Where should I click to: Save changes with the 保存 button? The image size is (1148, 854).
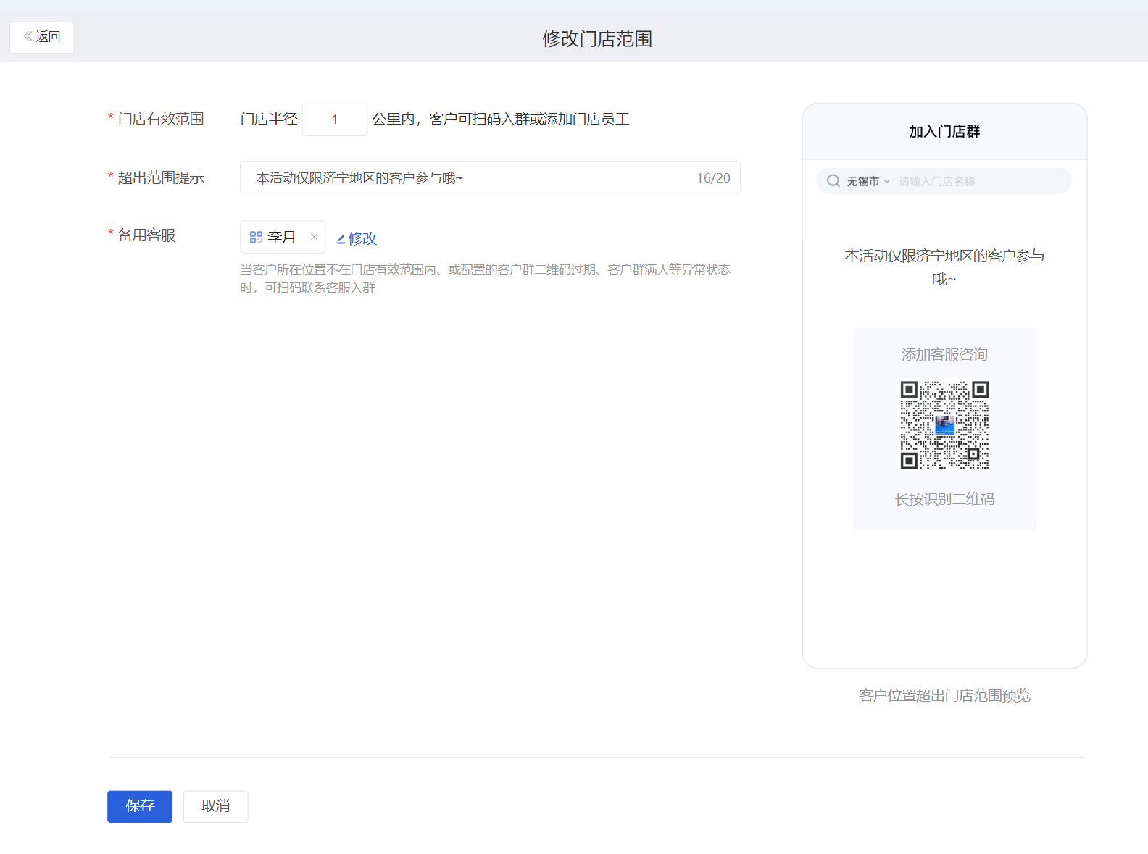tap(140, 806)
